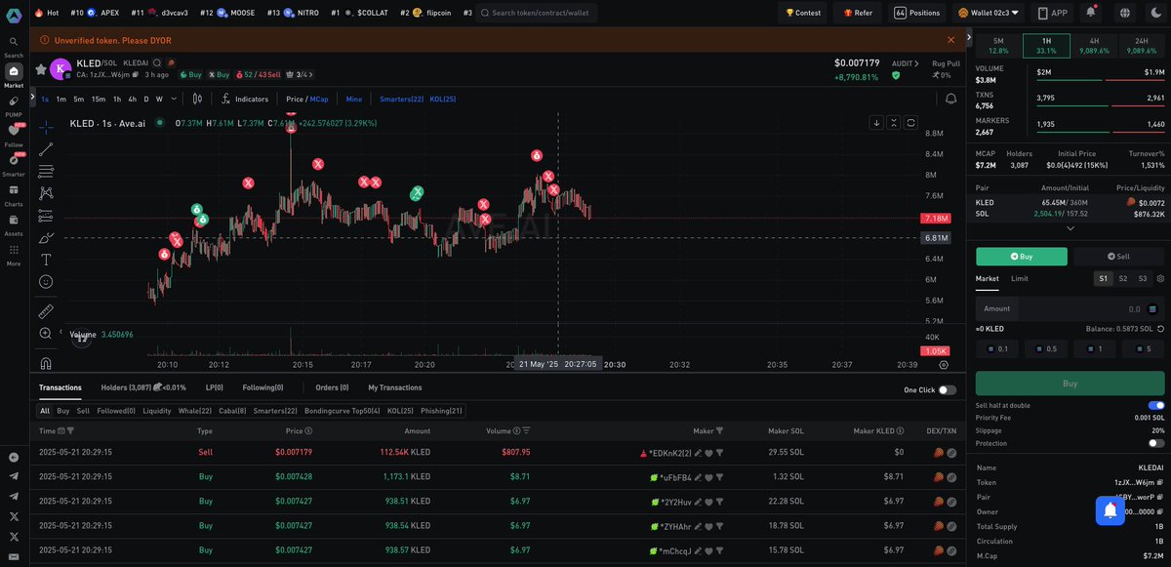
Task: Collapse the pair liquidity details panel arrow
Action: click(1070, 227)
